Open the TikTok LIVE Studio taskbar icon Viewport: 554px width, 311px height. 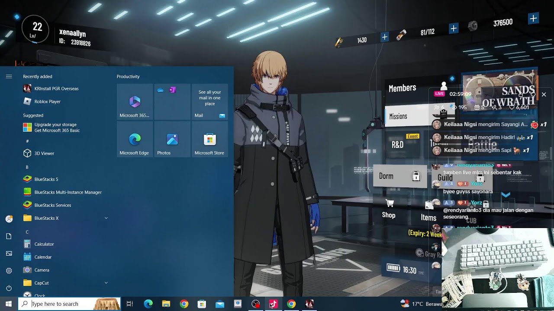point(274,304)
